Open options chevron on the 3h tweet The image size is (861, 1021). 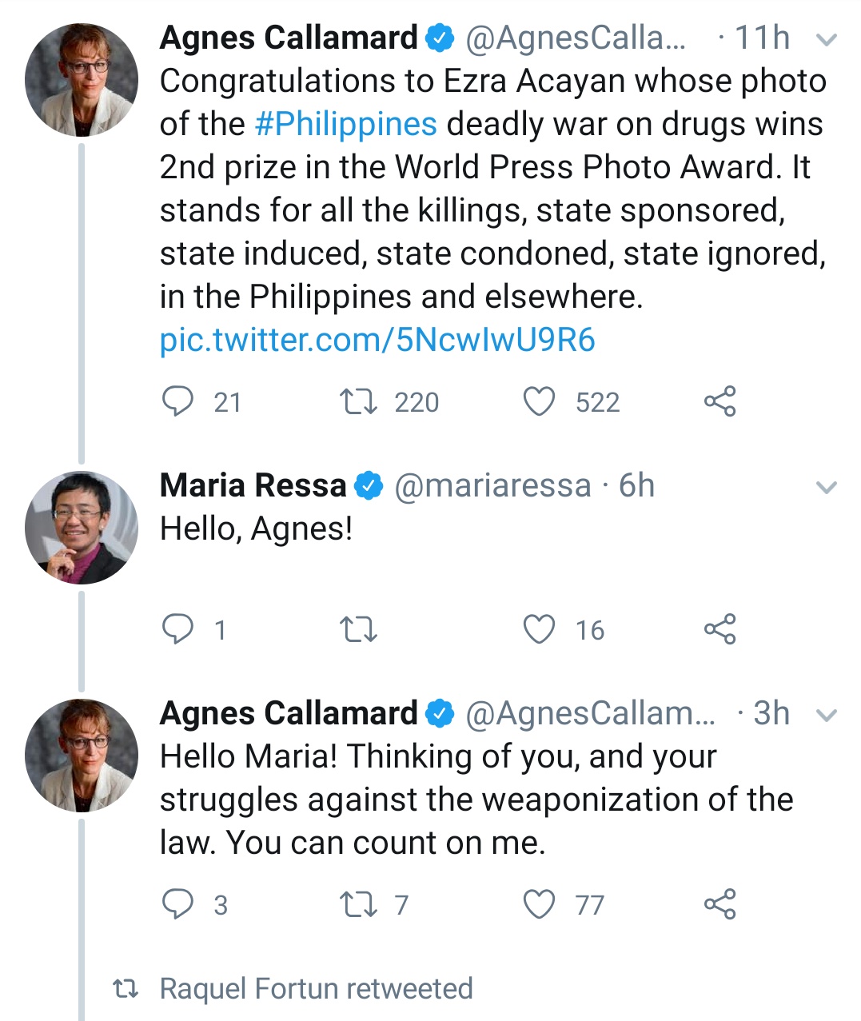[x=827, y=715]
